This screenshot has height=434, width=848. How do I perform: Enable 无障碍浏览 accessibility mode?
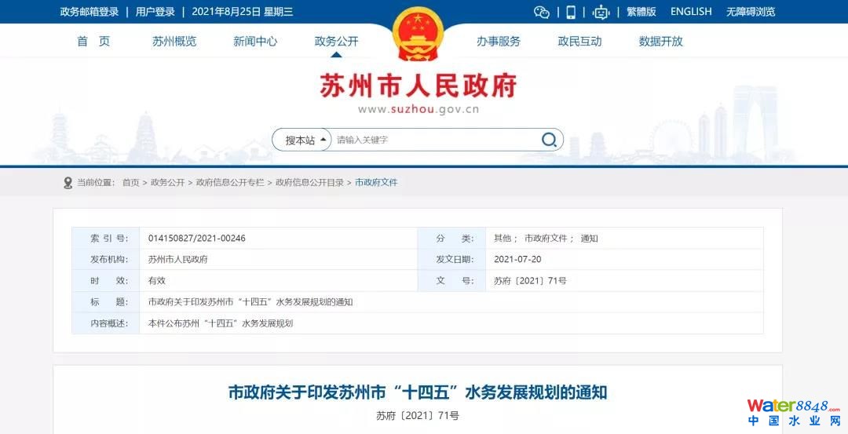click(751, 12)
